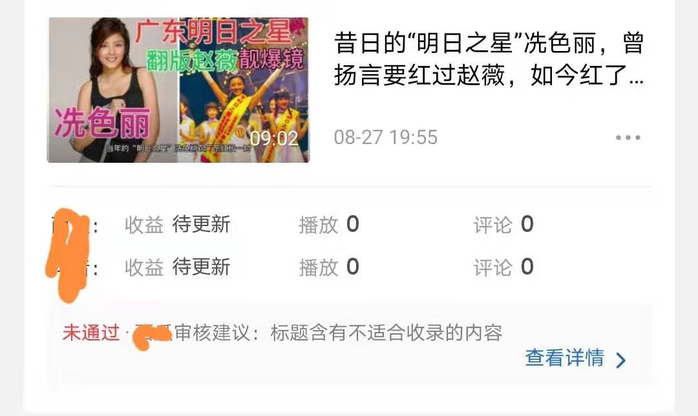The image size is (698, 416).
Task: Tap the 洗色丽 caption text on thumbnail
Action: click(x=102, y=123)
